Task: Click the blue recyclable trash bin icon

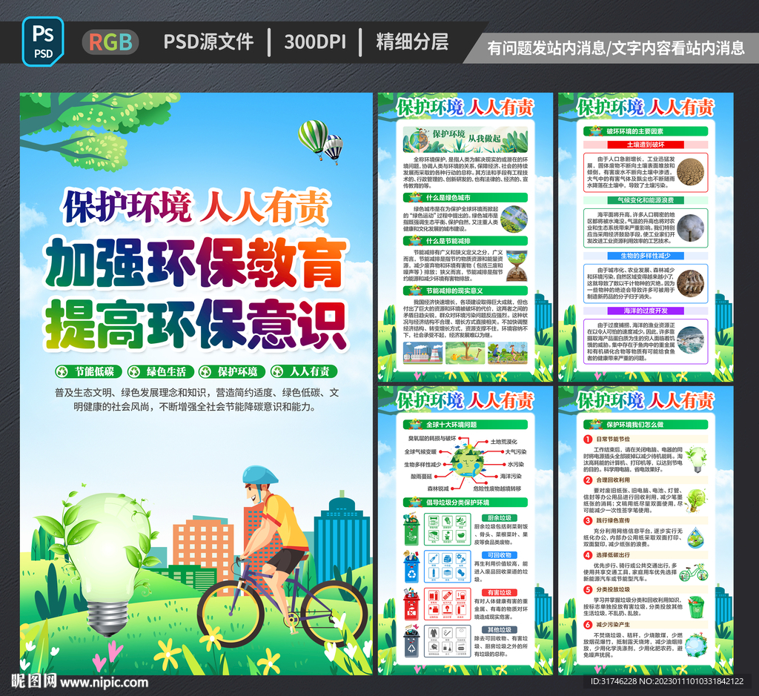Action: (411, 566)
